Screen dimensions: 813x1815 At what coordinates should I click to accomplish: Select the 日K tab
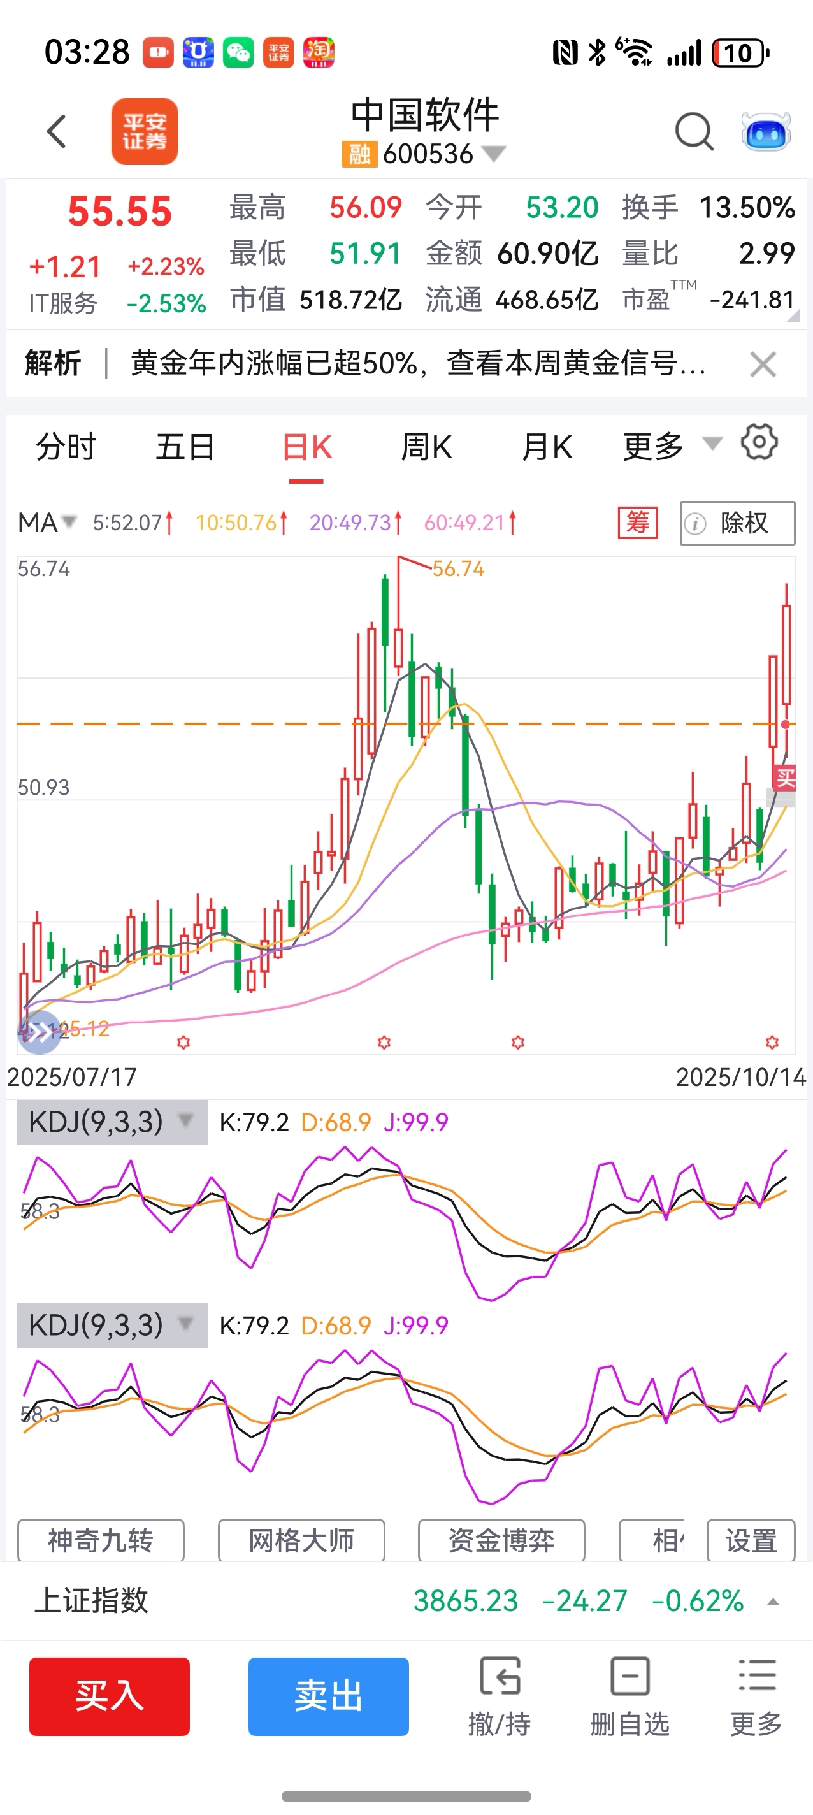coord(306,447)
